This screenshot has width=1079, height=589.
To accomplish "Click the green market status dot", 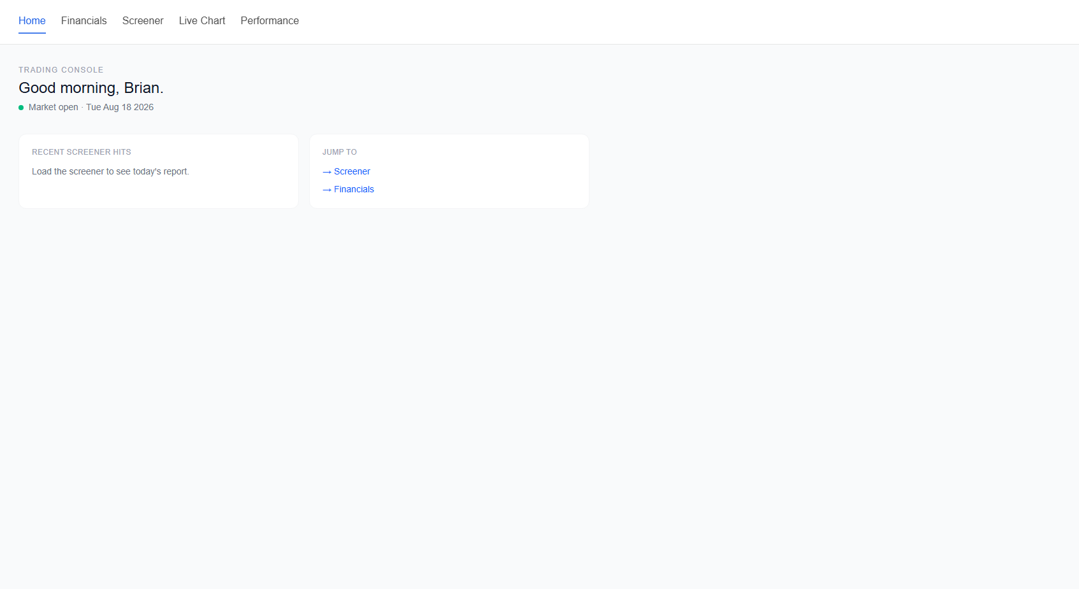I will (21, 108).
